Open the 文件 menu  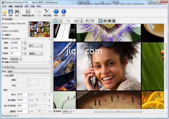point(4,6)
